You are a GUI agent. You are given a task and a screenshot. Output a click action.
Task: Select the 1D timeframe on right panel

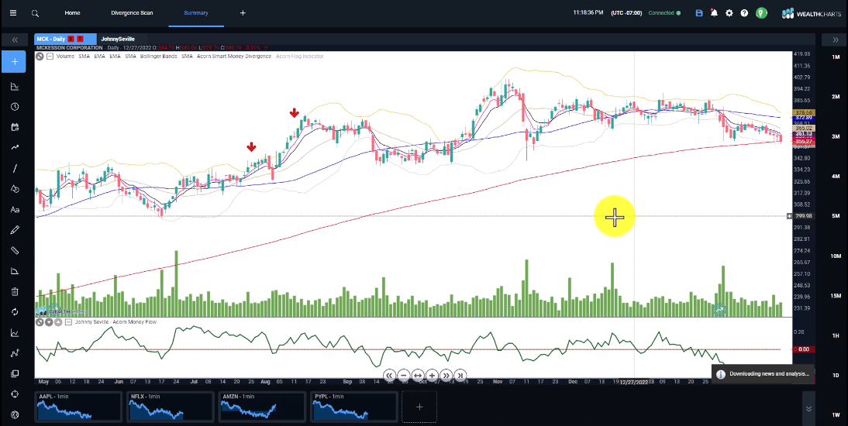[x=836, y=375]
